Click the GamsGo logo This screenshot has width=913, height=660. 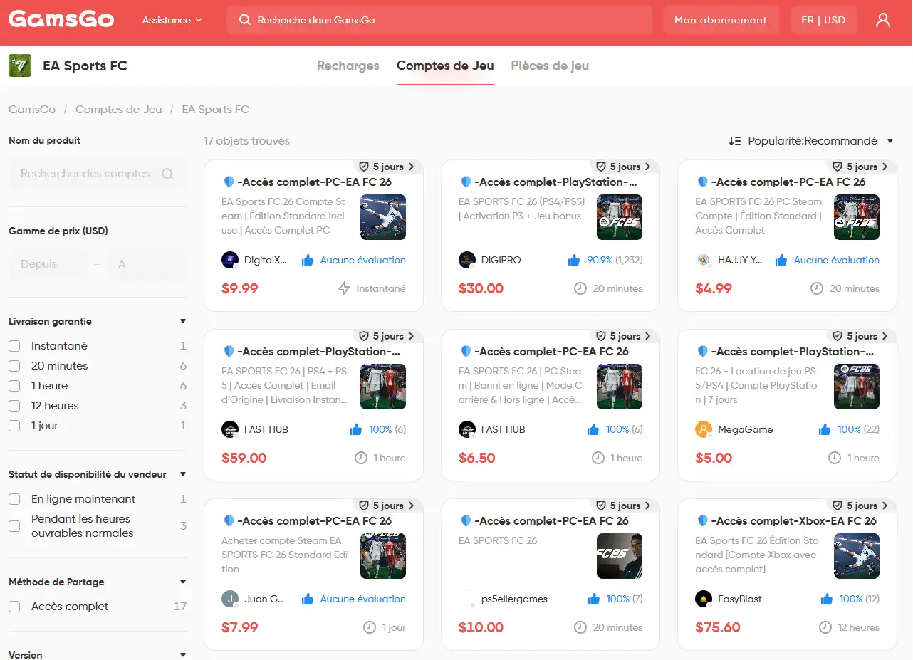point(61,19)
